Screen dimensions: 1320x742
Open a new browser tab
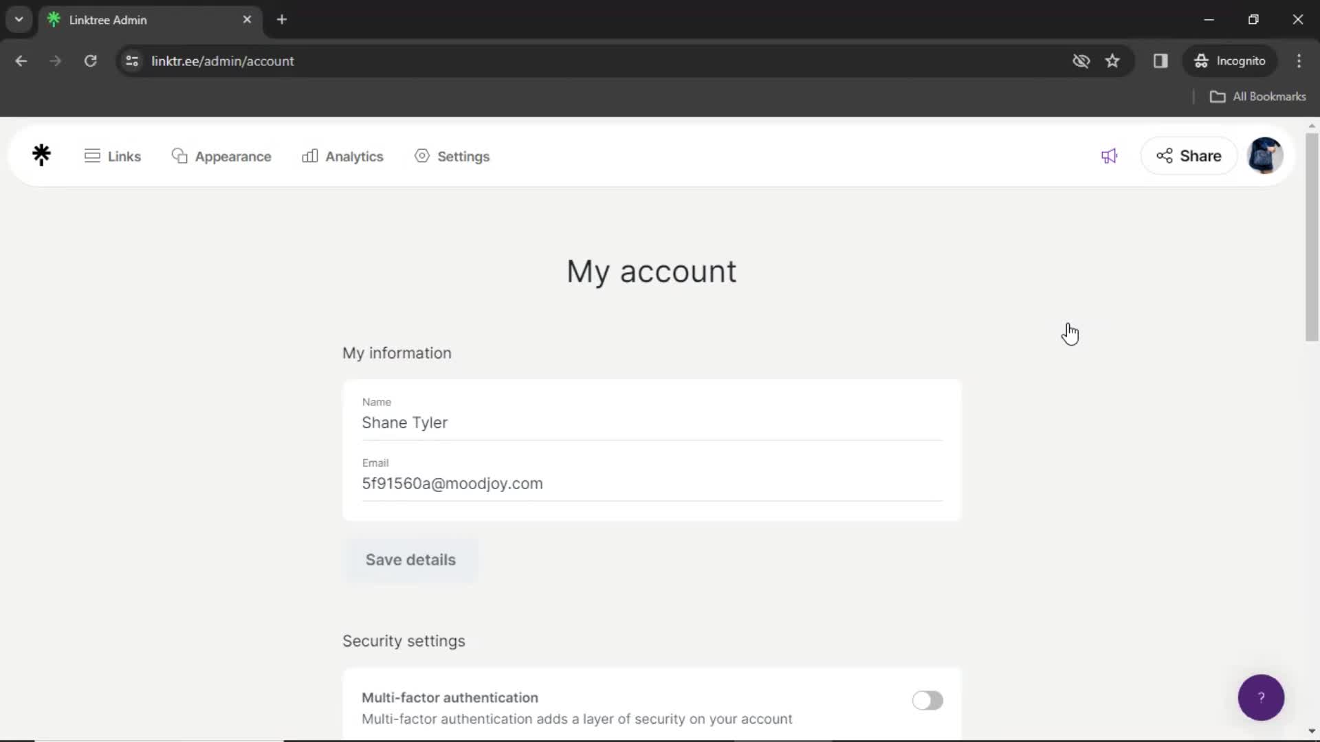282,19
